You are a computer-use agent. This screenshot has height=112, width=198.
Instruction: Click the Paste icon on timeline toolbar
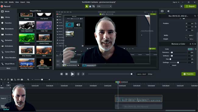tap(15, 79)
